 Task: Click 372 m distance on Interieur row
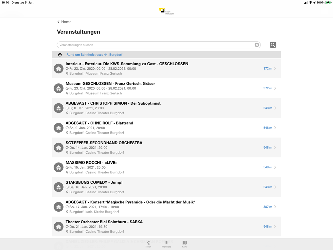click(268, 68)
